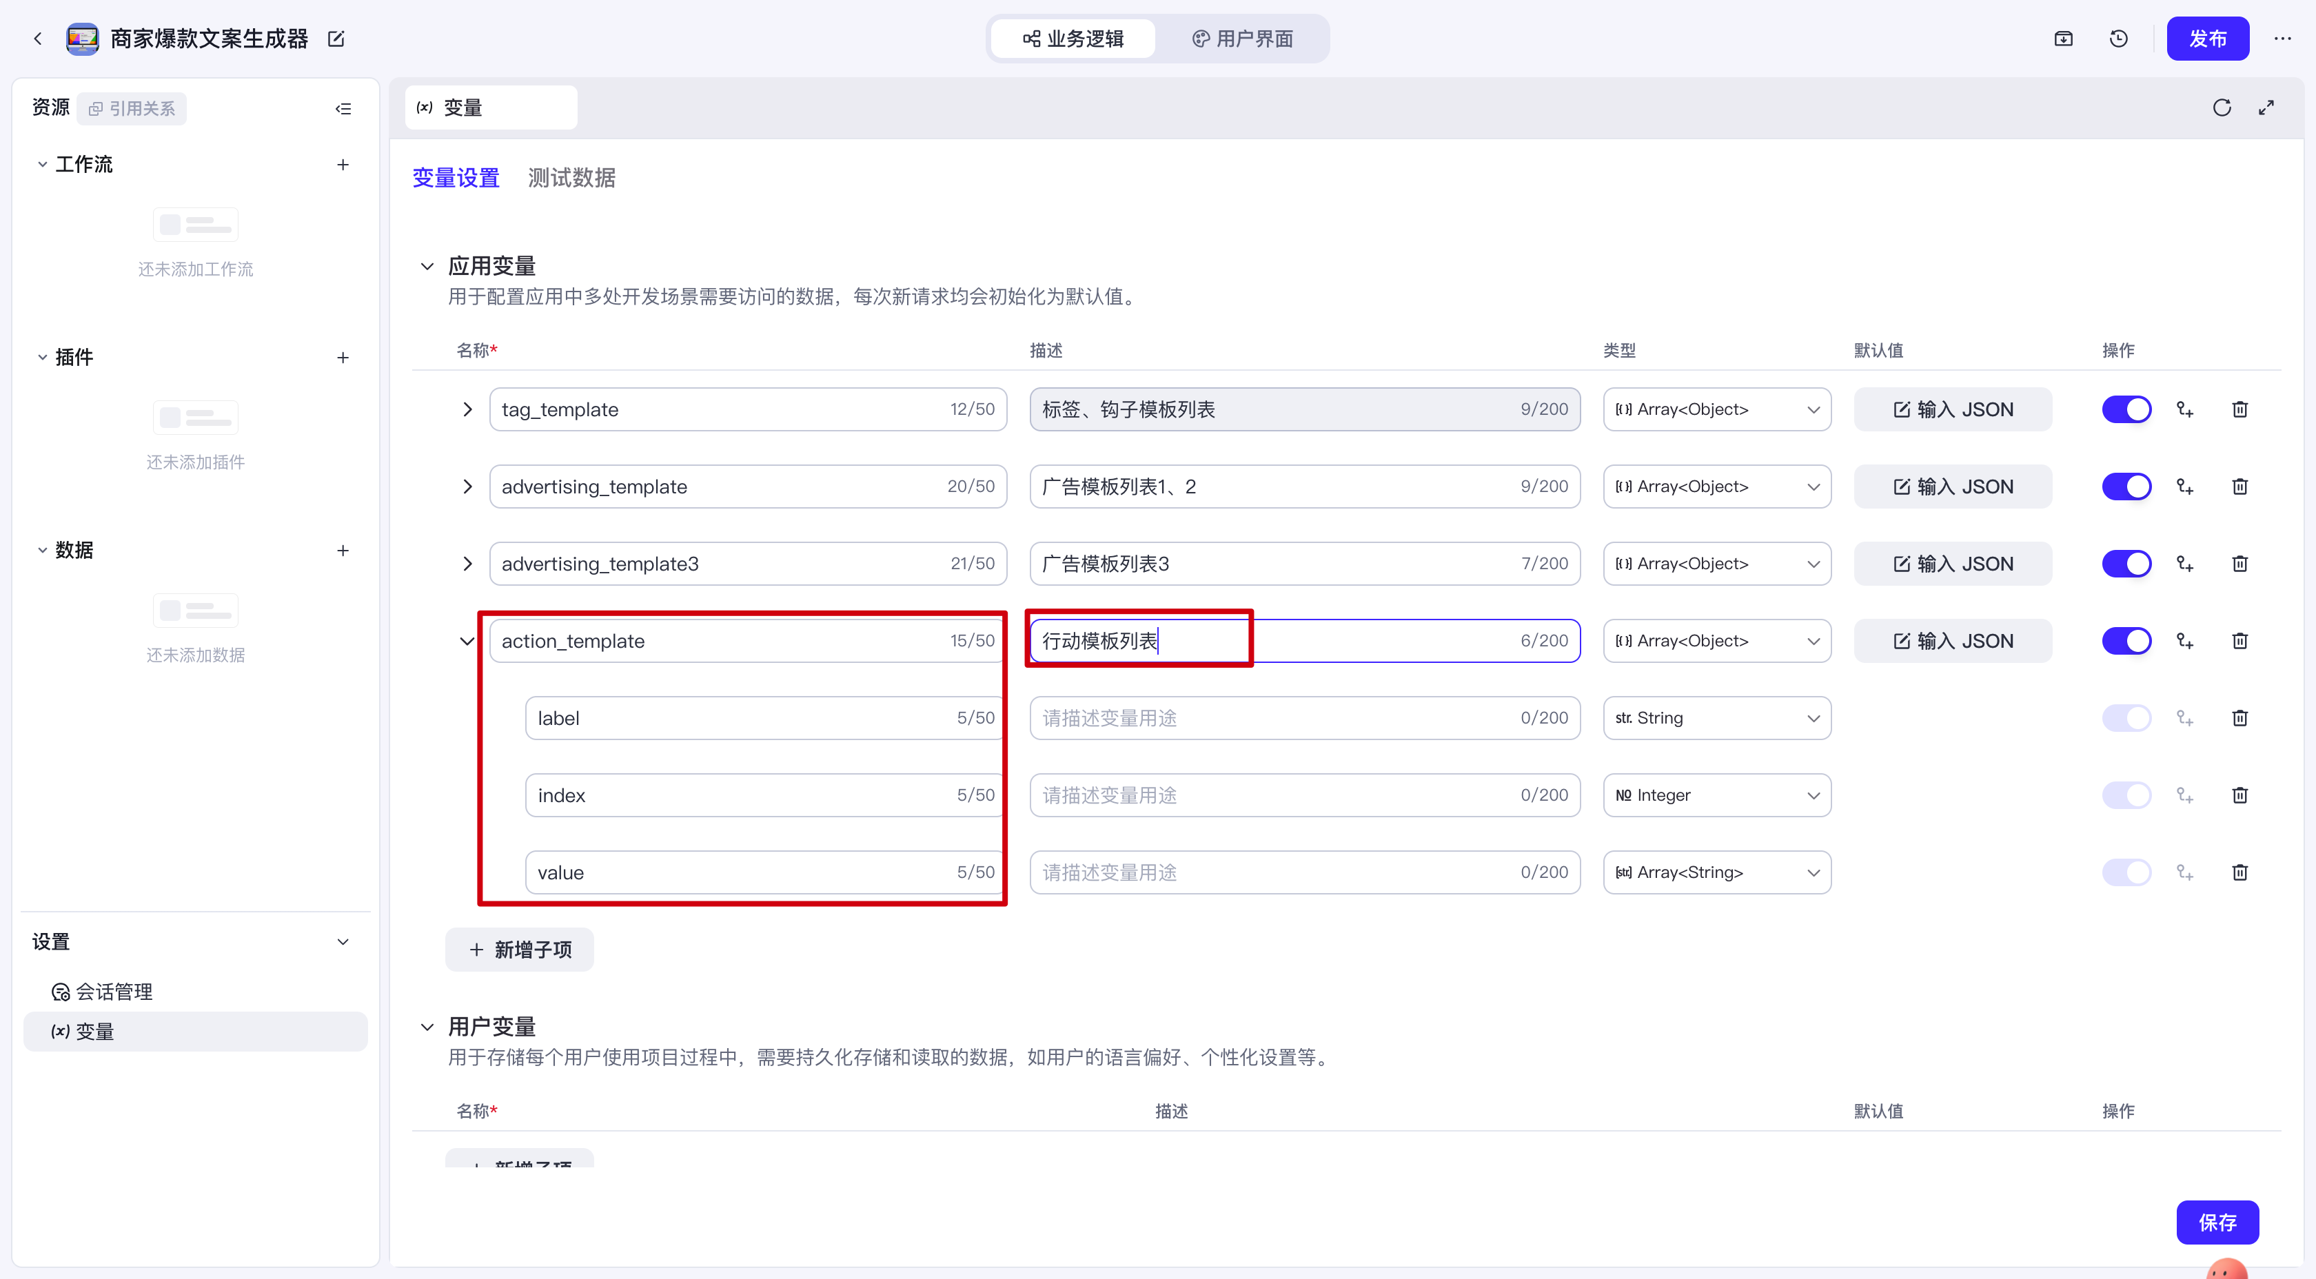Viewport: 2316px width, 1279px height.
Task: Open the version history clock icon
Action: click(2118, 39)
